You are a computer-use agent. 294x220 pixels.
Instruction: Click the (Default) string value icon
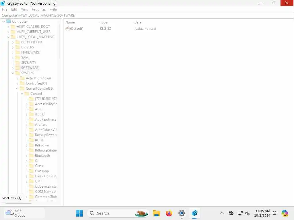67,28
